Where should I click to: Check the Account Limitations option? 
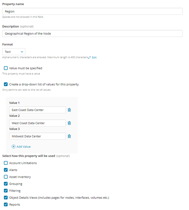pos(6,163)
